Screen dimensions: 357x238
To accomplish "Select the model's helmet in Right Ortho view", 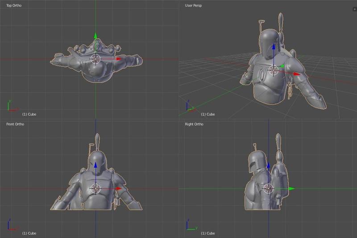I will click(x=257, y=161).
